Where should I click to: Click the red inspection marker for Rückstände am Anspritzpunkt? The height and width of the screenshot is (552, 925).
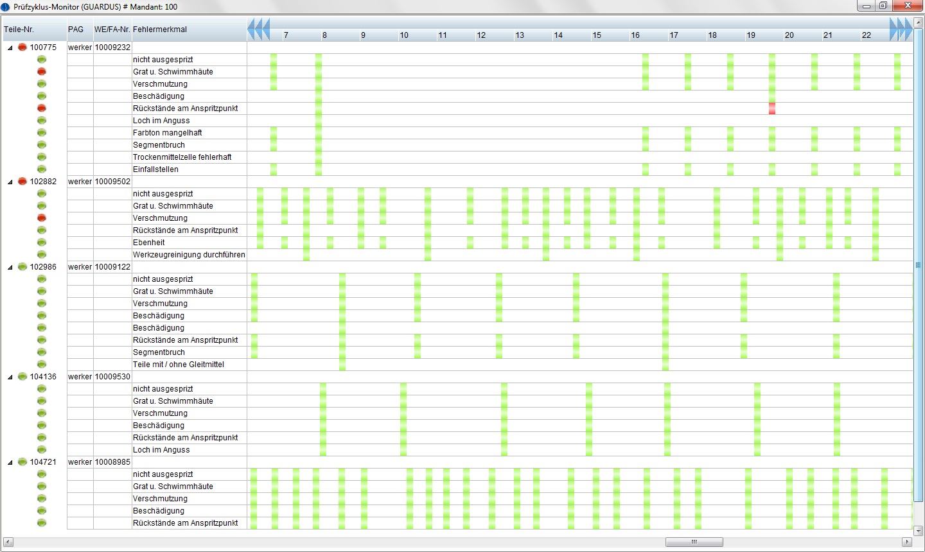(x=772, y=108)
